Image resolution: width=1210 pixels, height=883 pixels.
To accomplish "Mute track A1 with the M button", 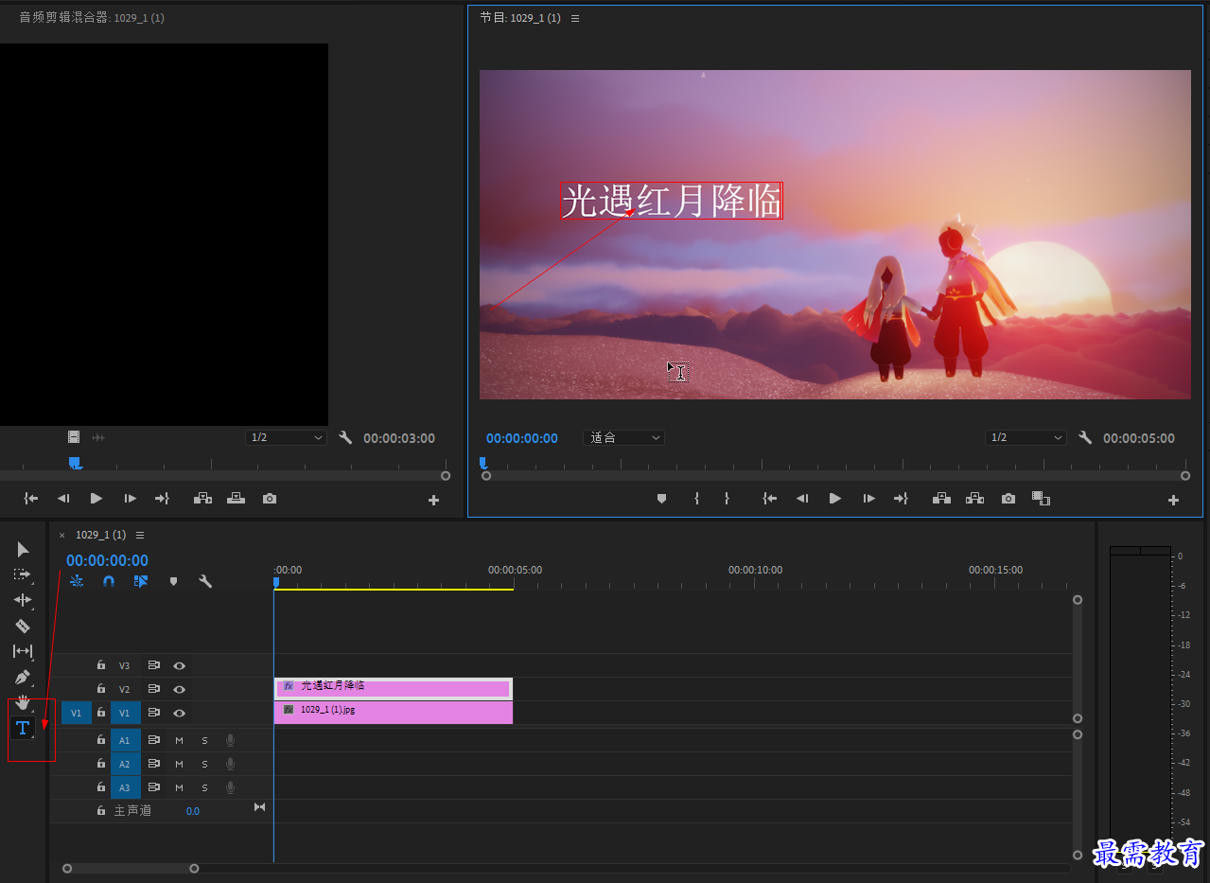I will point(179,740).
